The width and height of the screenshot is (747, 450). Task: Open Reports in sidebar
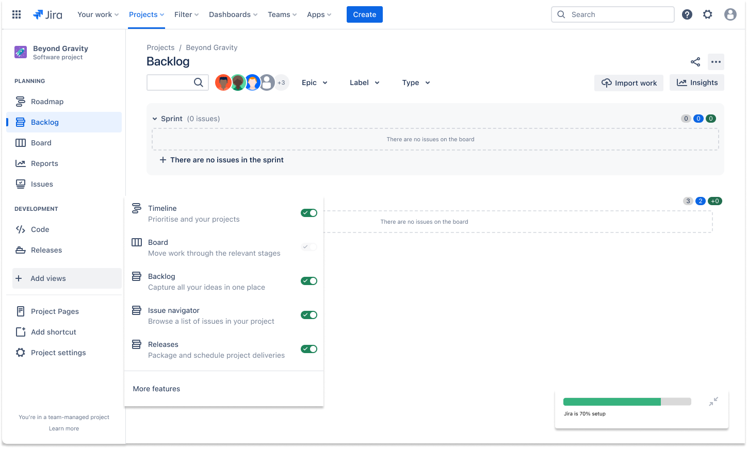pos(64,163)
